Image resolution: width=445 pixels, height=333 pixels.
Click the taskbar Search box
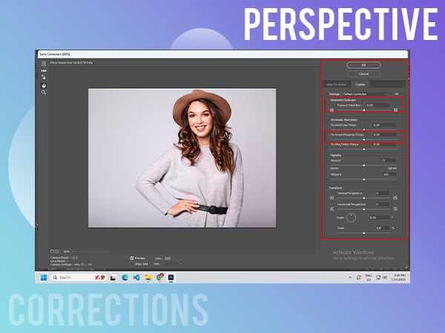(x=79, y=277)
